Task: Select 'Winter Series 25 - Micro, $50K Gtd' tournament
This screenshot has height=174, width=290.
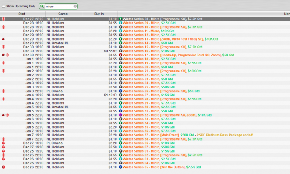Action: [148, 87]
